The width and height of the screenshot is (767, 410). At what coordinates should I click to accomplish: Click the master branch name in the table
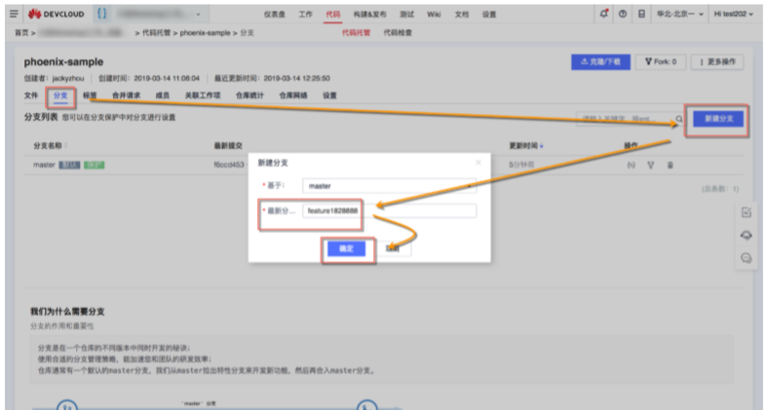(x=44, y=165)
